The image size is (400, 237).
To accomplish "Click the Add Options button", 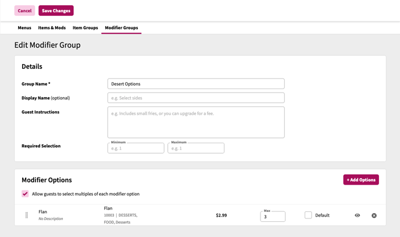I will [x=361, y=180].
